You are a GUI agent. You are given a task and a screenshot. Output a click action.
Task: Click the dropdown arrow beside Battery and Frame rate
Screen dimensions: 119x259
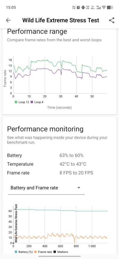point(79,188)
